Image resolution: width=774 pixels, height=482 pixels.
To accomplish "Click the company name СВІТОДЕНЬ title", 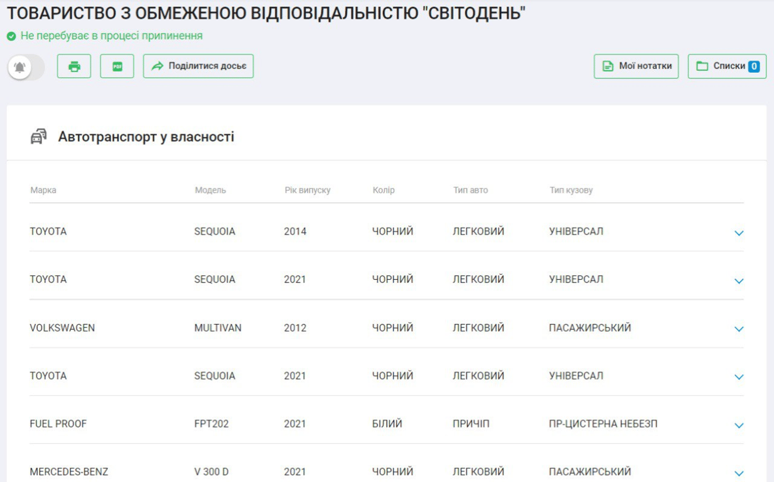I will pos(266,13).
